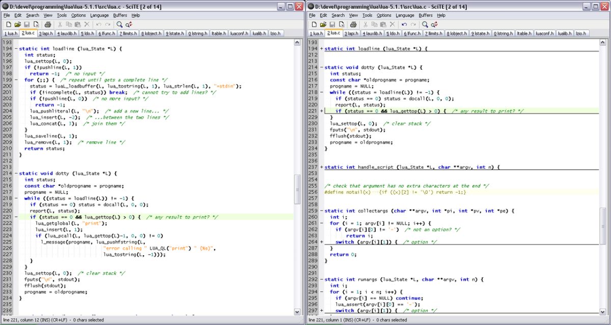Expand folded if block at line 221, right window
Screen dimensions: 611x325
[x=321, y=111]
